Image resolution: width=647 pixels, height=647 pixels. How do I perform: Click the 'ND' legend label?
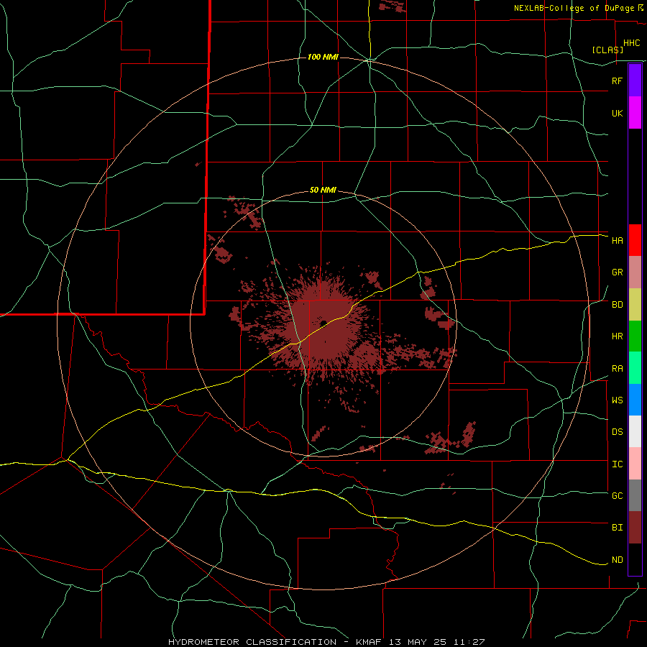pos(617,560)
